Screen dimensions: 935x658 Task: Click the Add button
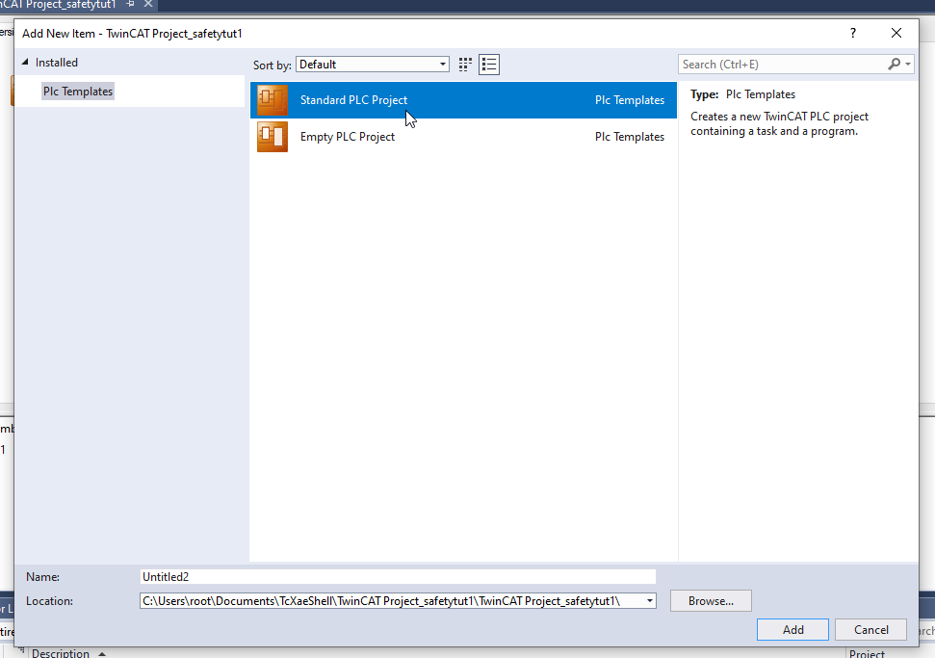pyautogui.click(x=793, y=630)
